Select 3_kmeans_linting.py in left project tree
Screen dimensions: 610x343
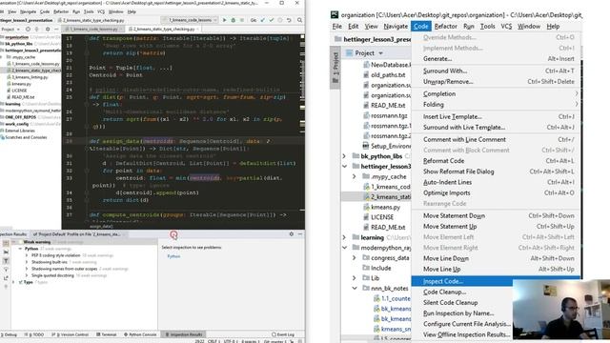tap(30, 77)
